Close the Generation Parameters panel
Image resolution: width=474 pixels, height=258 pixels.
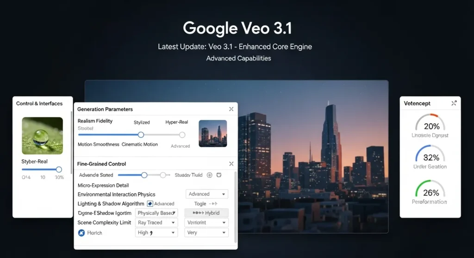[x=231, y=109]
